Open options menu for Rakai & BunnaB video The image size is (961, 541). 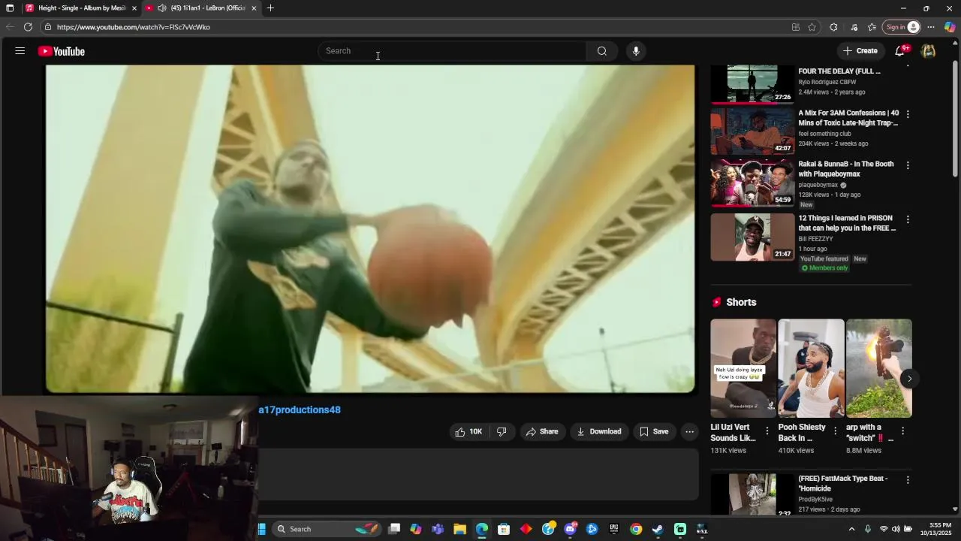click(908, 165)
